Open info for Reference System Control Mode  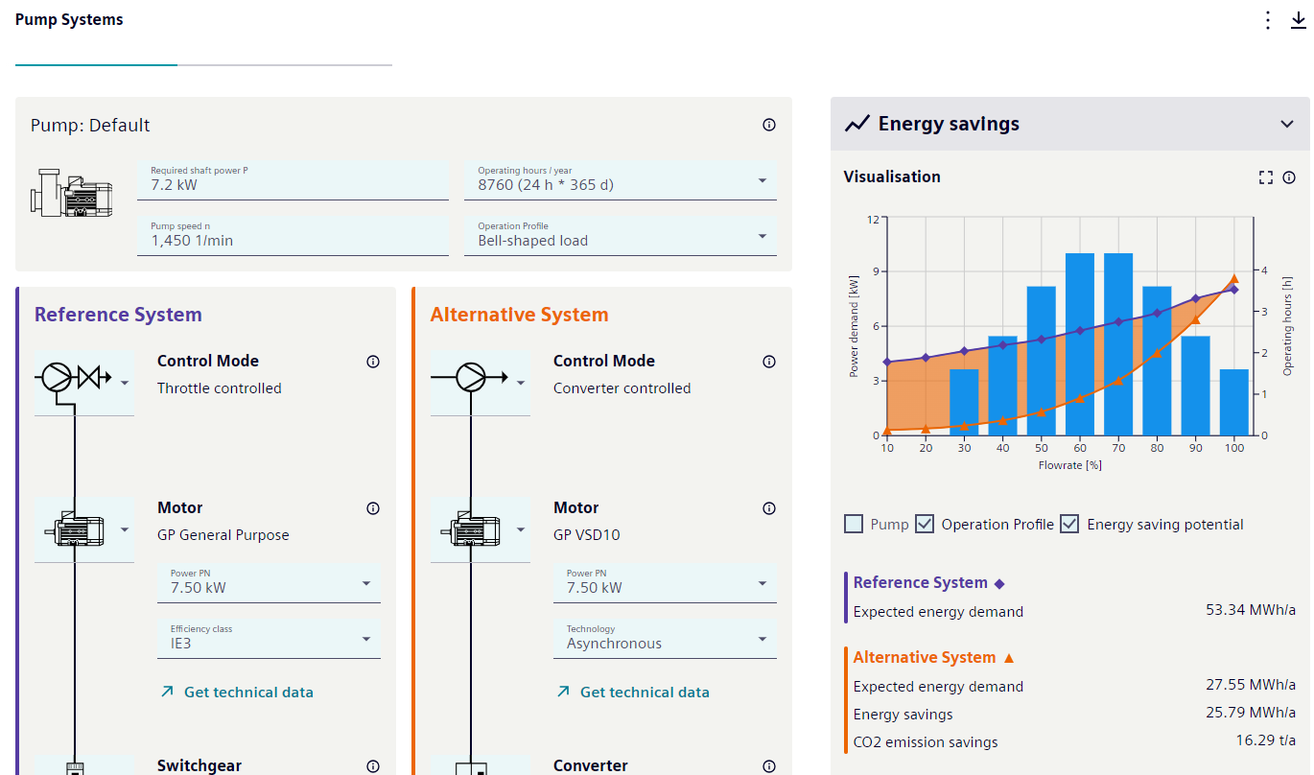[x=373, y=362]
